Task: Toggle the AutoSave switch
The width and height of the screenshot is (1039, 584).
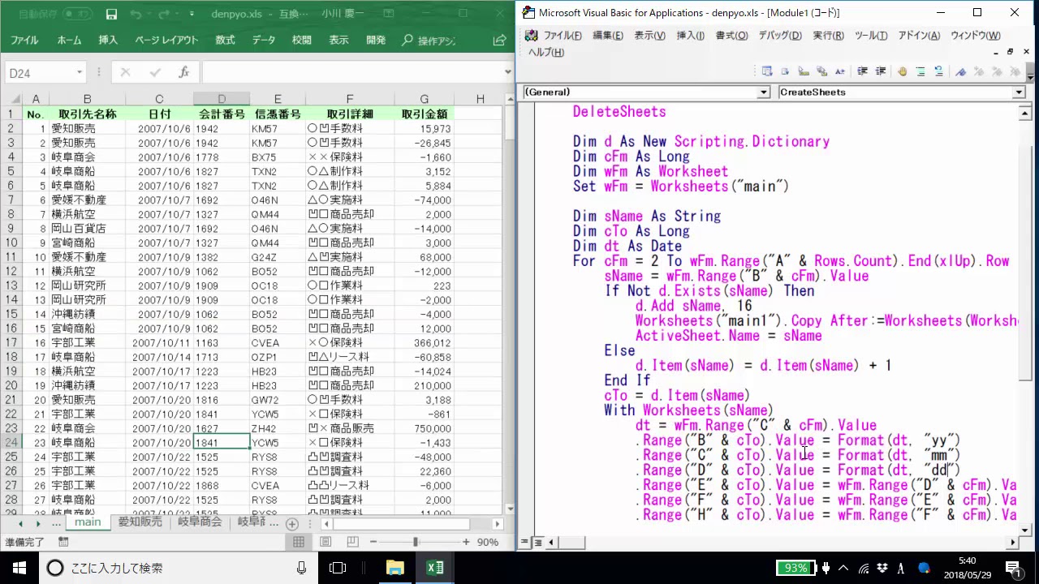Action: pyautogui.click(x=76, y=14)
